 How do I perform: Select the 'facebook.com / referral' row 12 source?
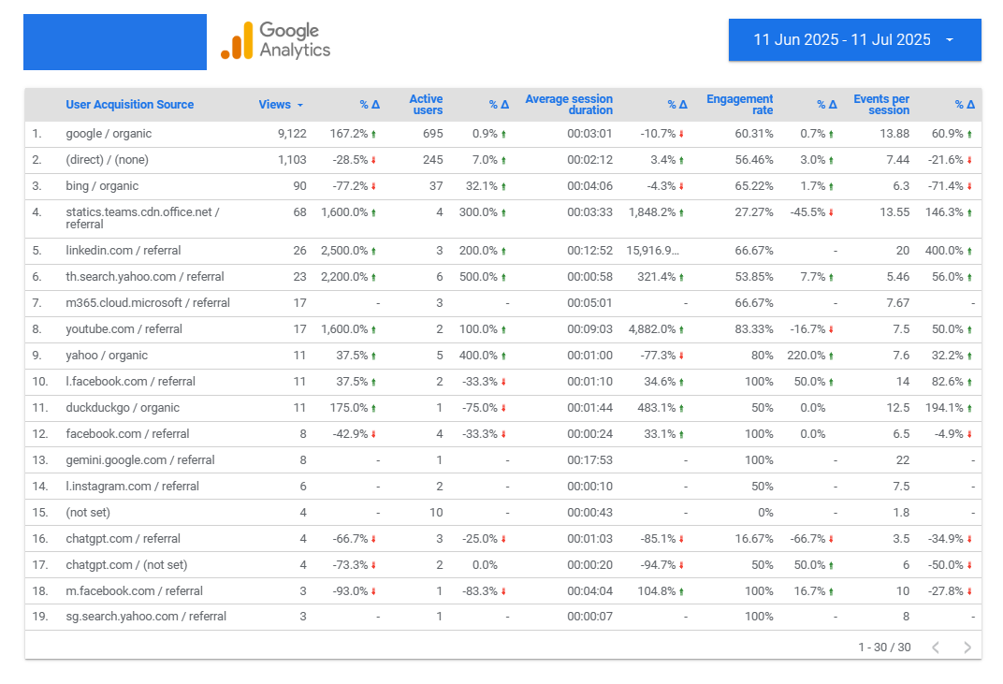click(127, 434)
